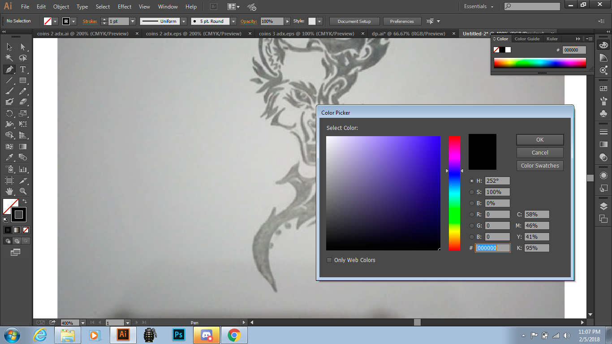Open the Effect menu
This screenshot has width=612, height=344.
pos(125,7)
